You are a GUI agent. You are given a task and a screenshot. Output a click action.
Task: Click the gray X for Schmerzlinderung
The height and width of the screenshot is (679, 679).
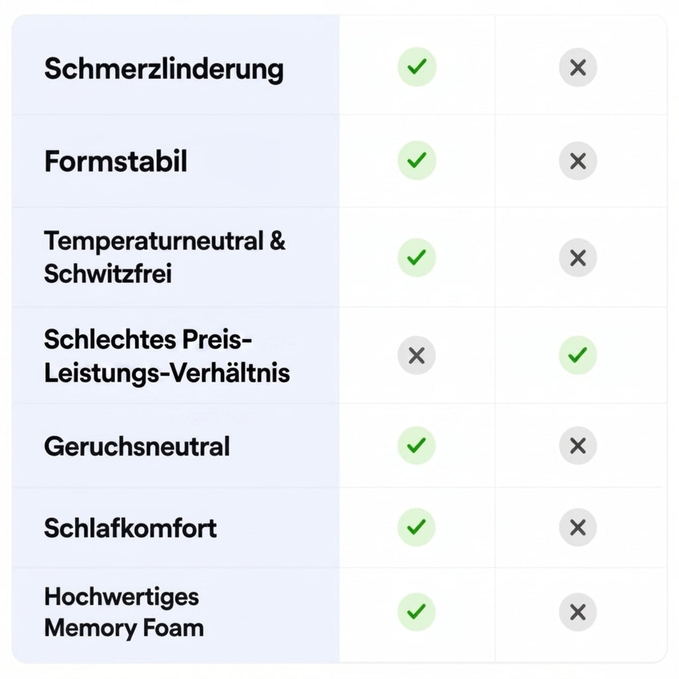pos(578,68)
